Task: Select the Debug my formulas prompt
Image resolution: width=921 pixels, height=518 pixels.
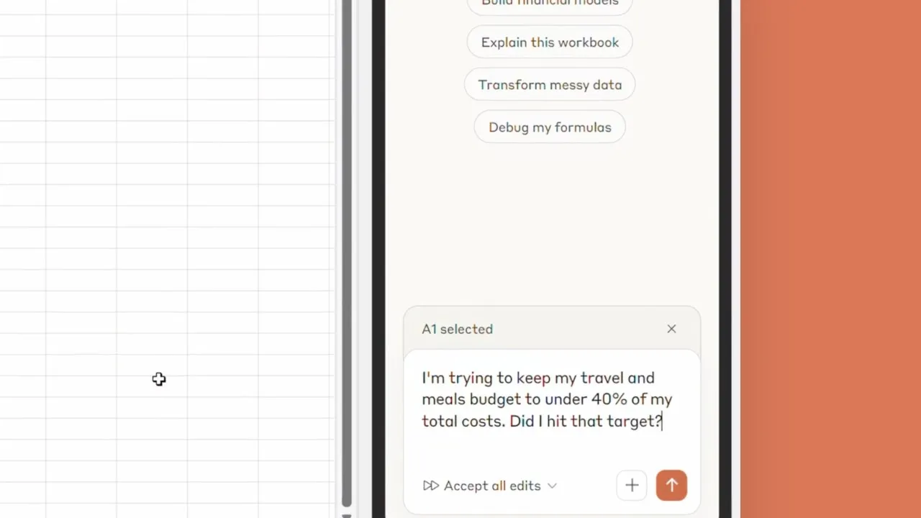Action: pyautogui.click(x=549, y=127)
